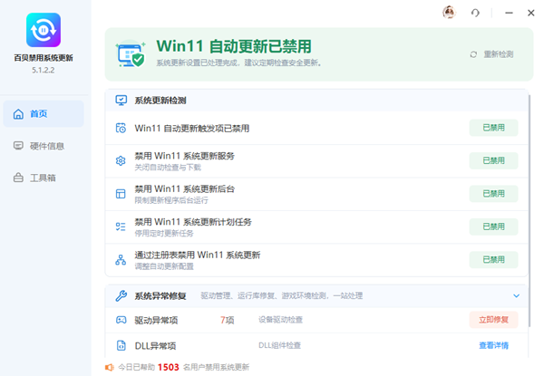Viewport: 544px width, 376px height.
Task: Close the application window
Action: tap(530, 13)
